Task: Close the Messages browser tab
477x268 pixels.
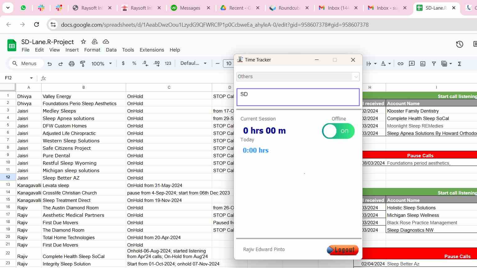Action: click(208, 8)
